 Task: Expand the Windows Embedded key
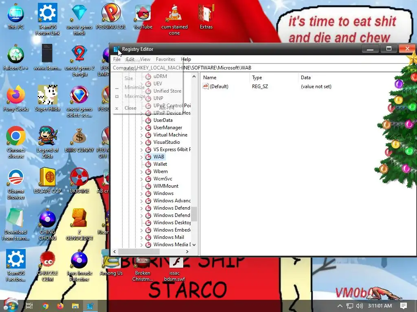click(141, 230)
